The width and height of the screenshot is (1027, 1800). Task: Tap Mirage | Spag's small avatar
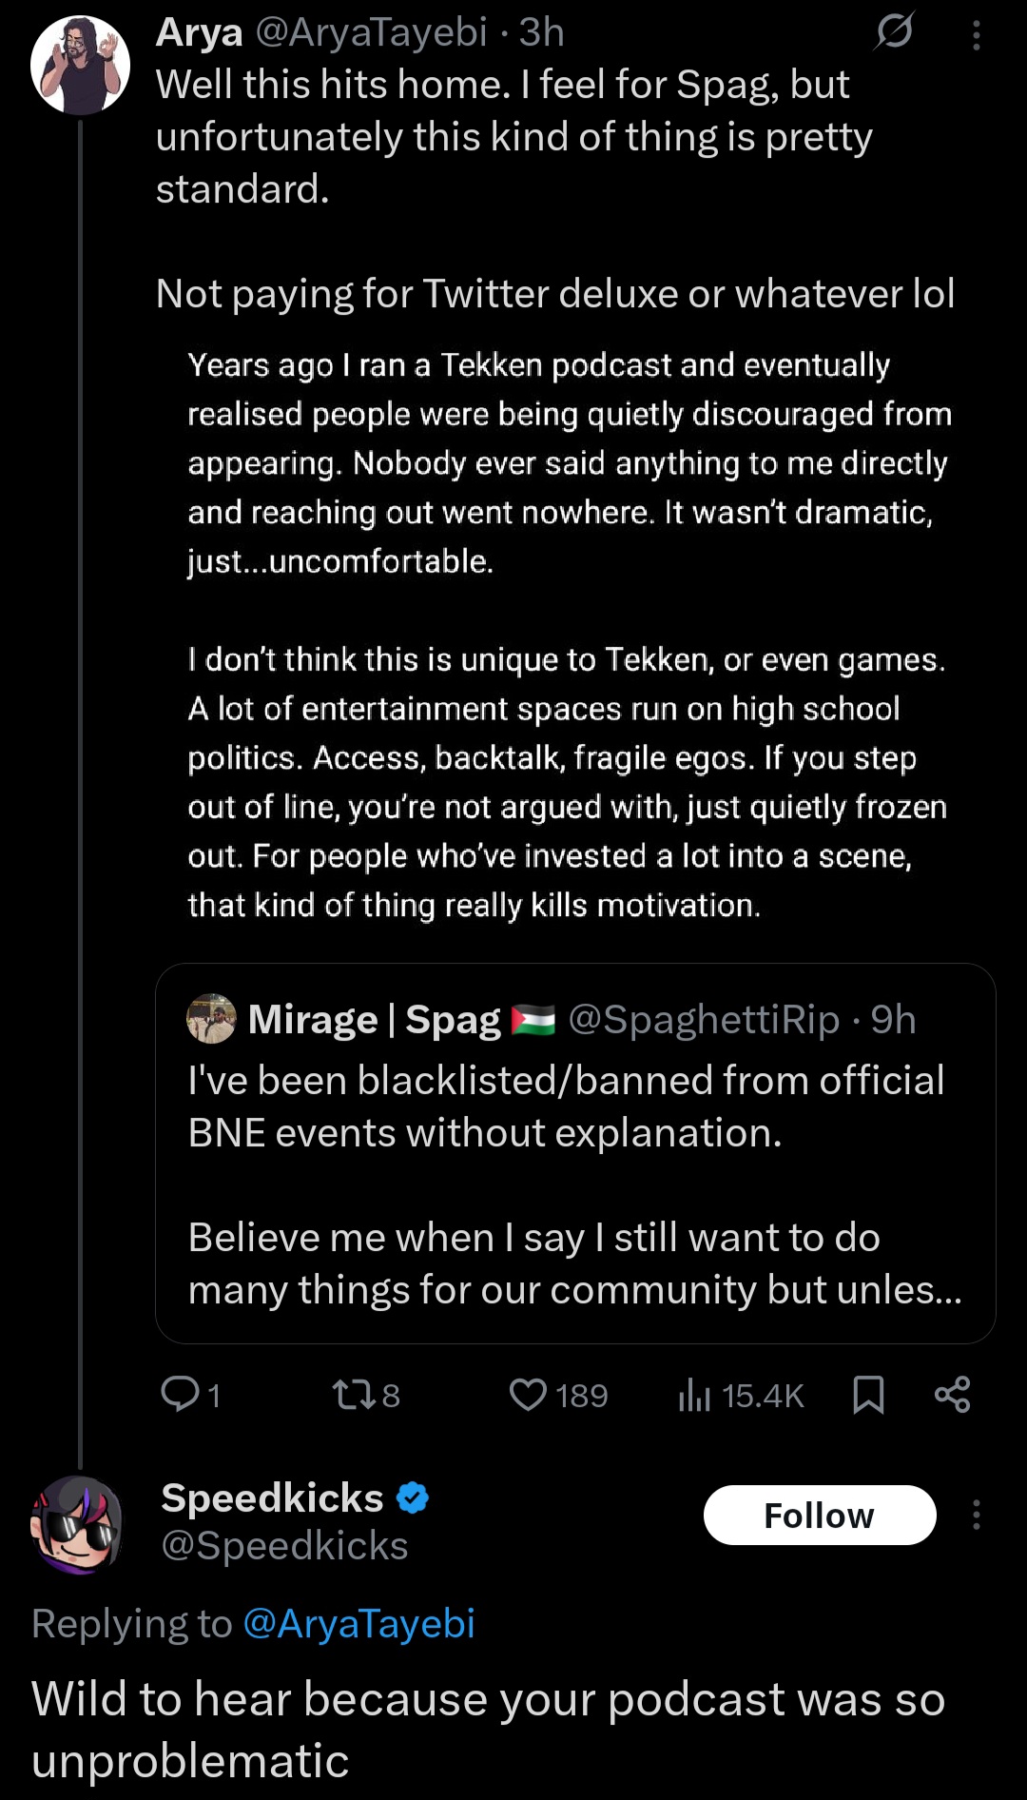(211, 1019)
